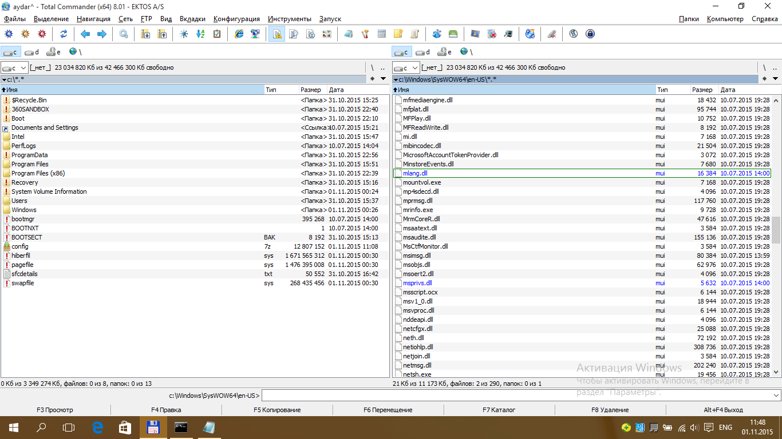Switch left panel to drive d

[32, 52]
